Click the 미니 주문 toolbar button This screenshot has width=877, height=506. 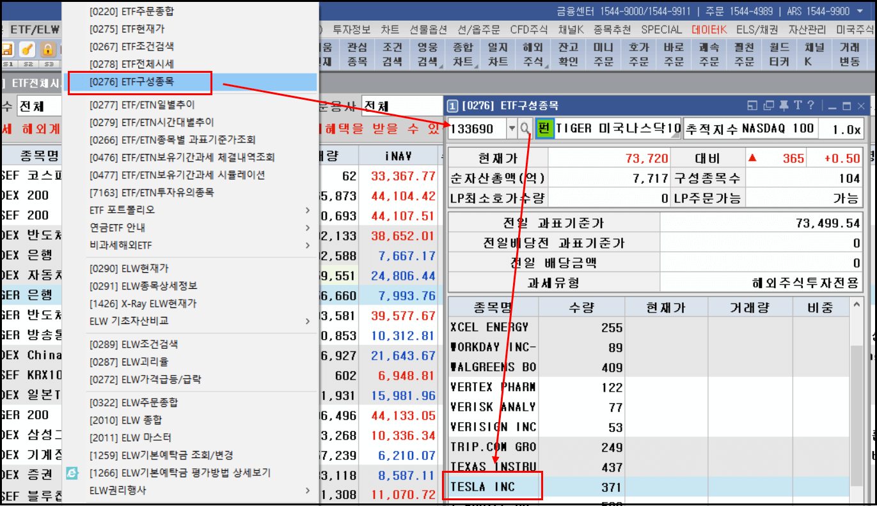coord(603,54)
